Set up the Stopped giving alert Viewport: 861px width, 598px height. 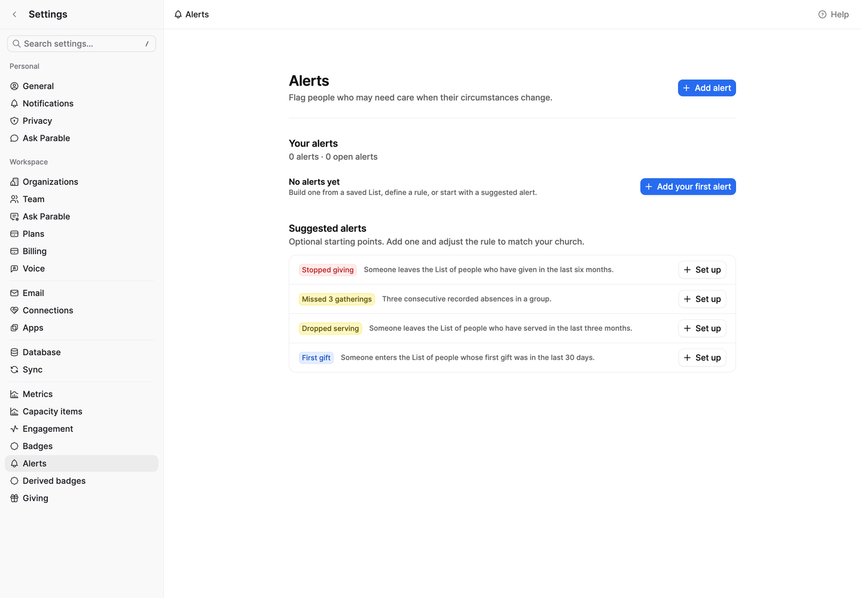point(703,270)
